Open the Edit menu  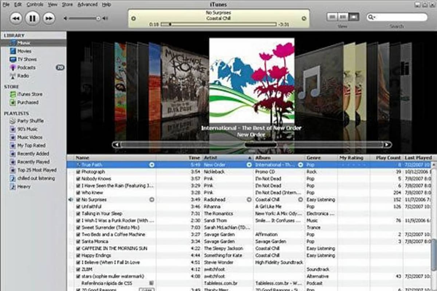click(18, 4)
